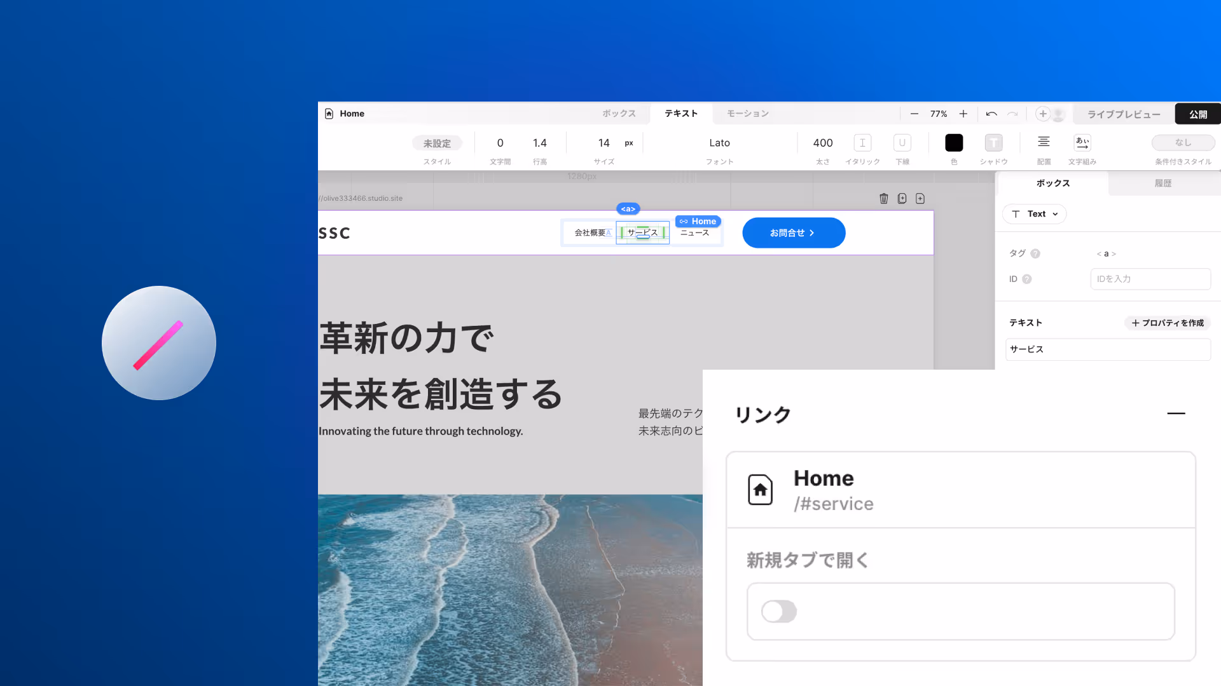The image size is (1221, 686).
Task: Click the ライブプレビュー button
Action: coord(1123,114)
